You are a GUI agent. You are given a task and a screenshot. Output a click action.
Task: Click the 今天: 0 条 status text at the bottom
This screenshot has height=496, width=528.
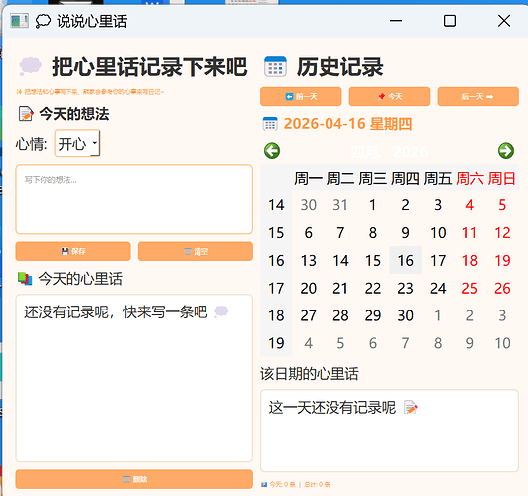click(x=282, y=484)
